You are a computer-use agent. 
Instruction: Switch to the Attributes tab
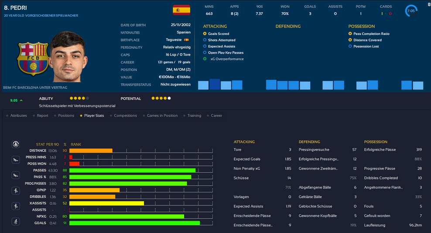click(x=18, y=116)
